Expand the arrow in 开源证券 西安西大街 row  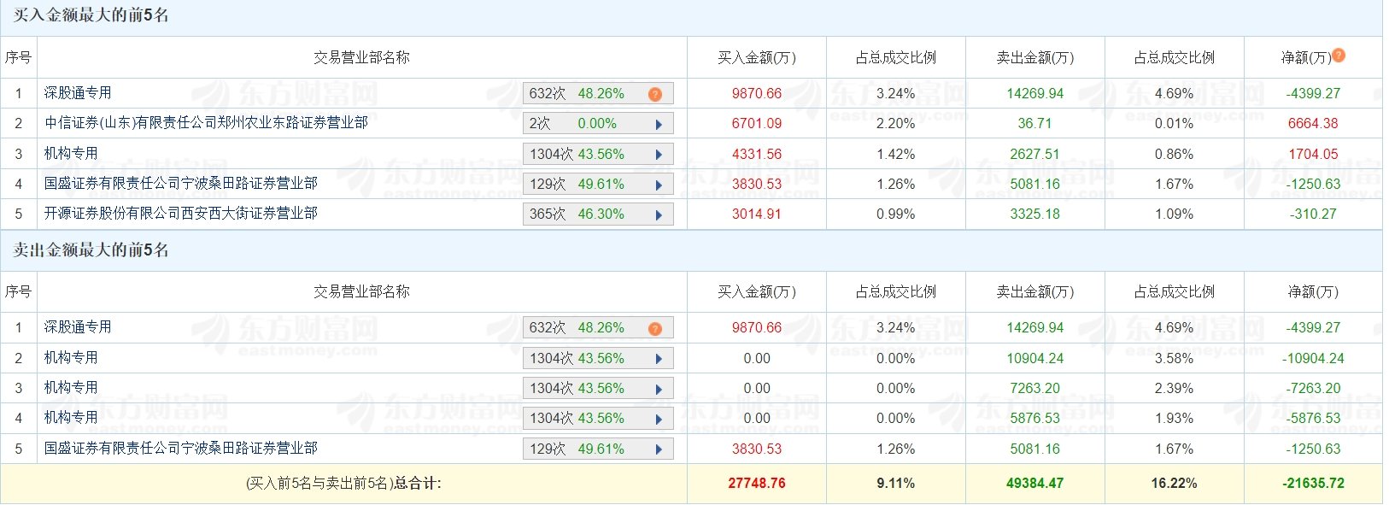(x=659, y=214)
